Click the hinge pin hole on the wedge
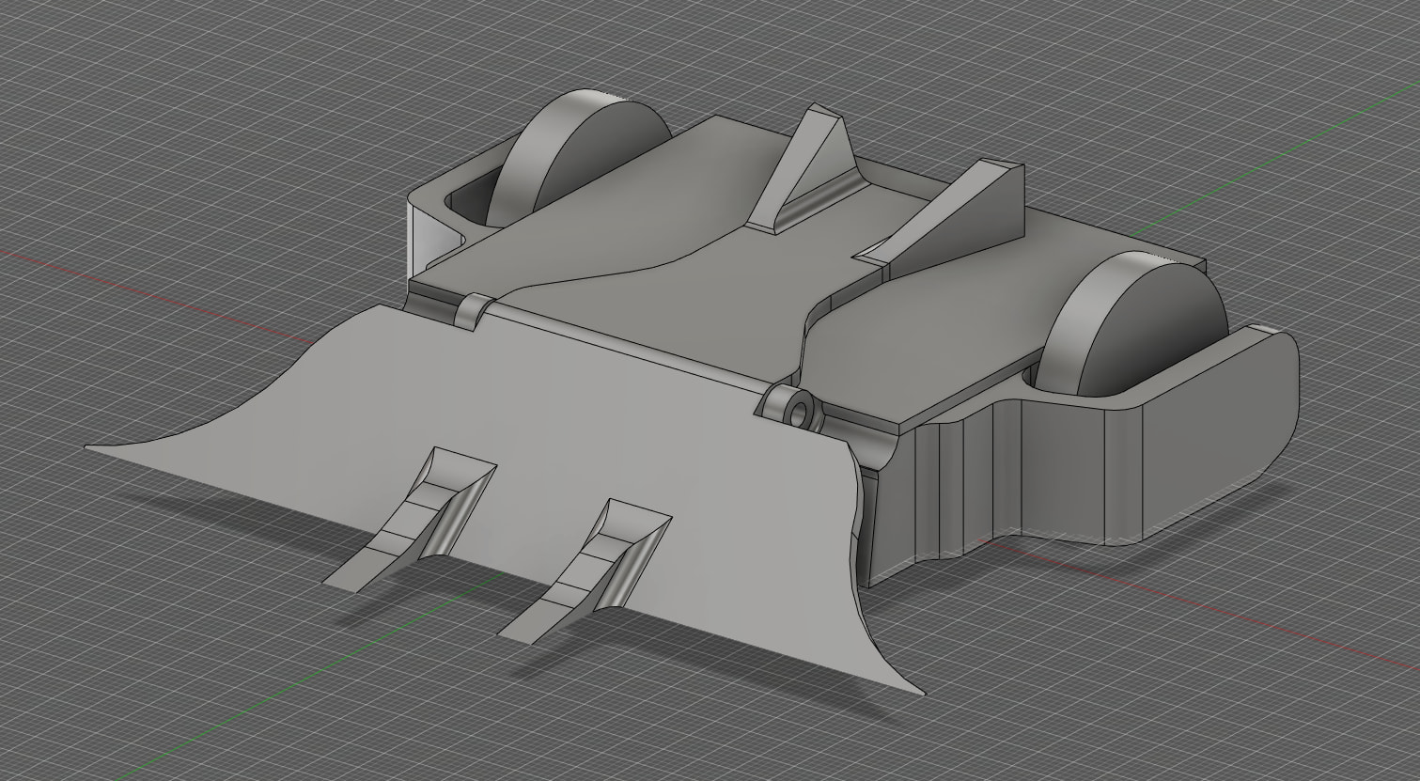 coord(801,412)
